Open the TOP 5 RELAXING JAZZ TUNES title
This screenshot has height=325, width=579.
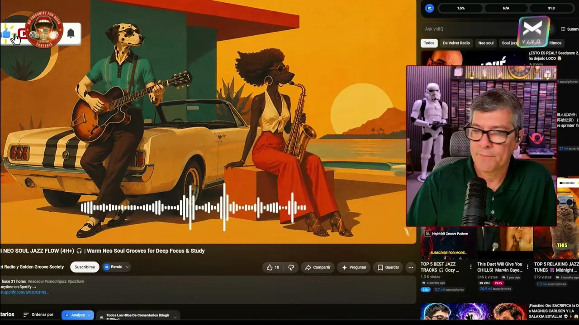[x=556, y=267]
